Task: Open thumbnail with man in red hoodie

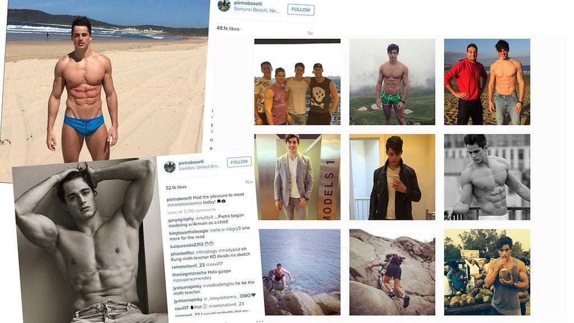Action: pyautogui.click(x=487, y=82)
